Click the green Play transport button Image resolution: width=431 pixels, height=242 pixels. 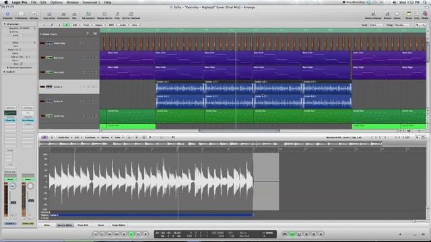tap(131, 234)
